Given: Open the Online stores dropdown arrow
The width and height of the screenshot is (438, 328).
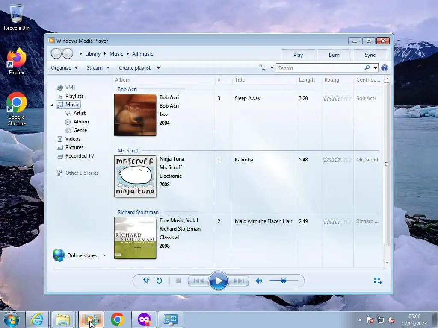Looking at the screenshot, I should pyautogui.click(x=104, y=255).
